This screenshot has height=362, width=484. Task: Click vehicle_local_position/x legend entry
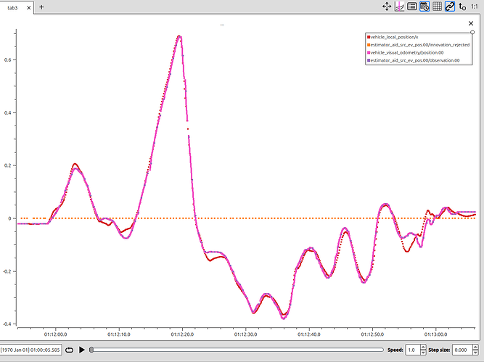(x=394, y=36)
